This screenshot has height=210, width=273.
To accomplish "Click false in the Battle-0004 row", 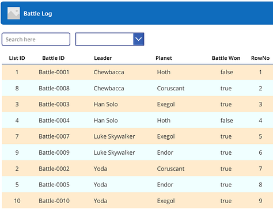I will 227,120.
